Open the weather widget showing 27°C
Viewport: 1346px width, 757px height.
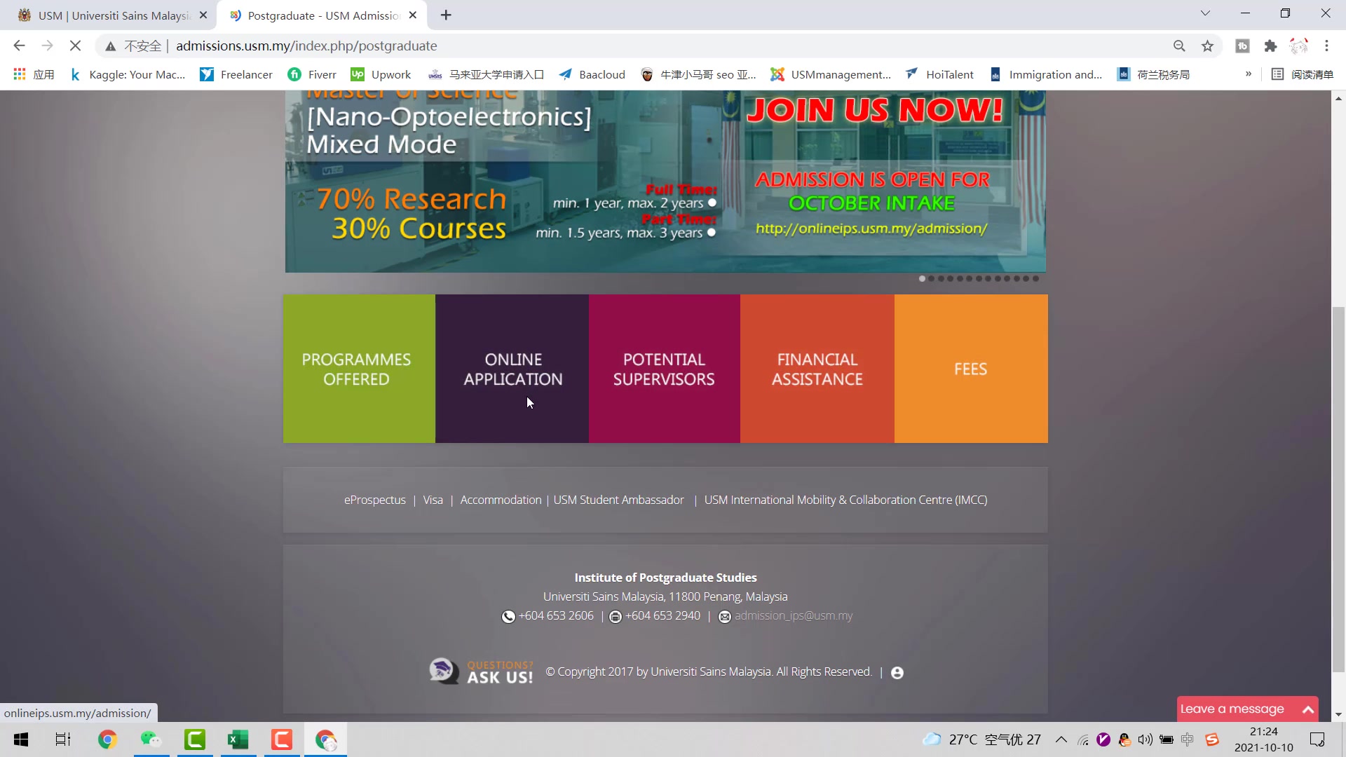point(982,739)
